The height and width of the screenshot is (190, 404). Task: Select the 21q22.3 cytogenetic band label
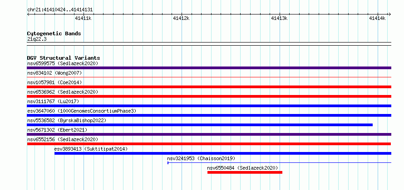tap(37, 39)
